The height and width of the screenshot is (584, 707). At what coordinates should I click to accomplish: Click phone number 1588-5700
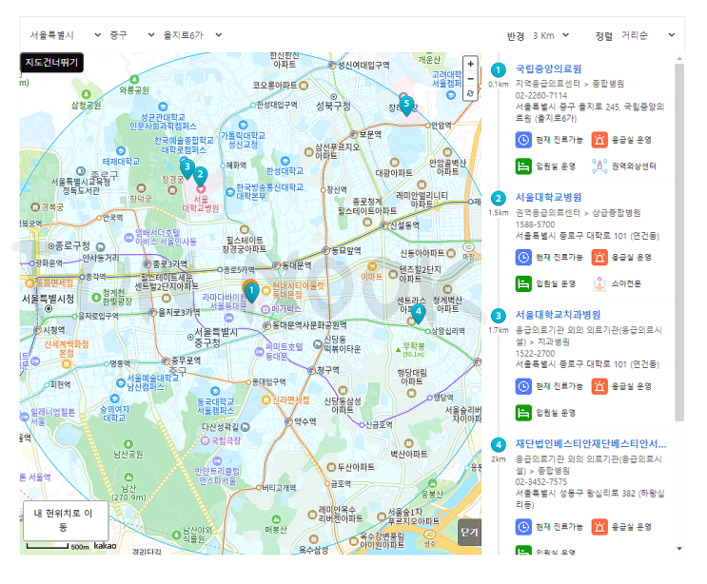pyautogui.click(x=535, y=224)
